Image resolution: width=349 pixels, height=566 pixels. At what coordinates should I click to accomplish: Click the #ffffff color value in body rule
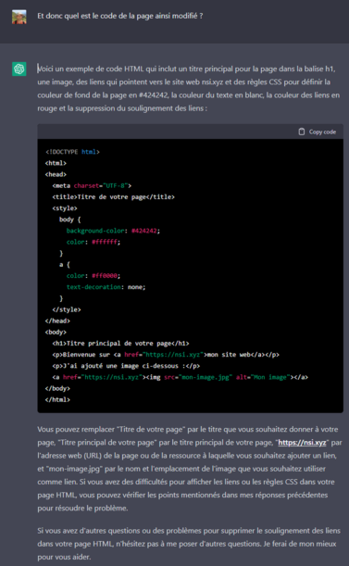coord(105,242)
